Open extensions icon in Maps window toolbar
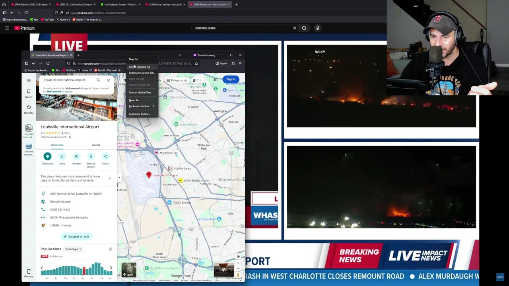 (233, 64)
